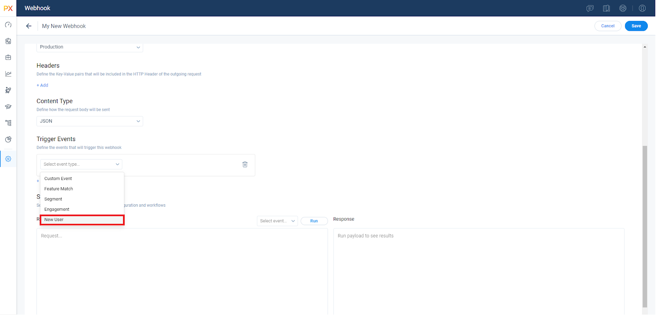The width and height of the screenshot is (656, 317).
Task: Click the scrollbar up arrow
Action: click(645, 47)
